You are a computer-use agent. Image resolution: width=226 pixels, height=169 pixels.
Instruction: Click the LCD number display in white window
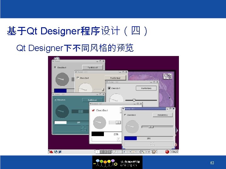pyautogui.click(x=106, y=139)
